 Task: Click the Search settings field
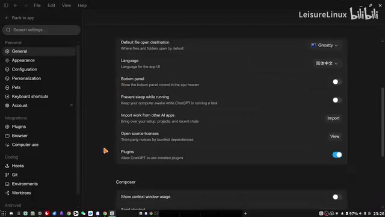pyautogui.click(x=42, y=30)
